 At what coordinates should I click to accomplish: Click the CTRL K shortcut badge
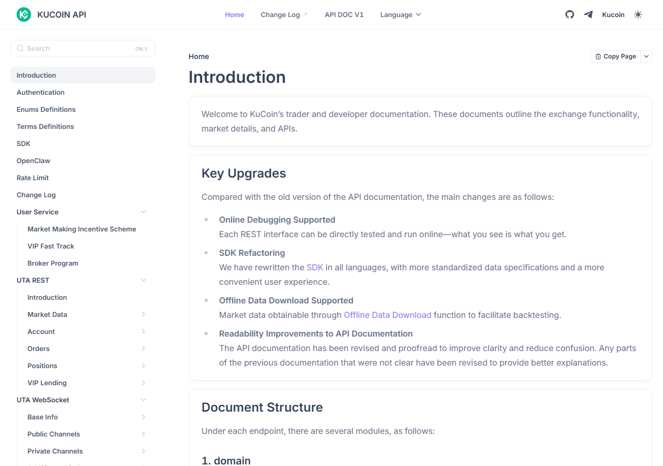pyautogui.click(x=142, y=49)
